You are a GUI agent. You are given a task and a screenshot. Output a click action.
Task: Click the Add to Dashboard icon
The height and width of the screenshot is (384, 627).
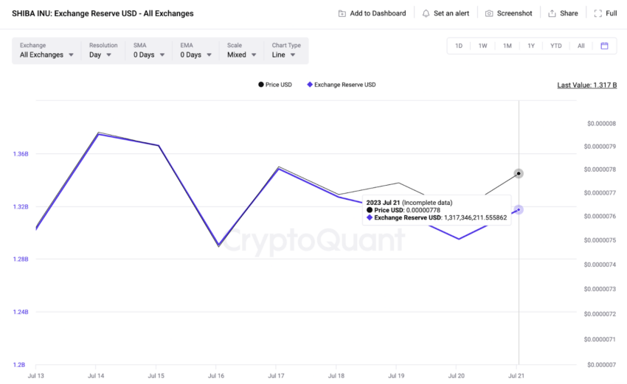pyautogui.click(x=342, y=13)
